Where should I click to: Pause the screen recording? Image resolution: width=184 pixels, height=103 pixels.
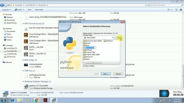point(164,94)
